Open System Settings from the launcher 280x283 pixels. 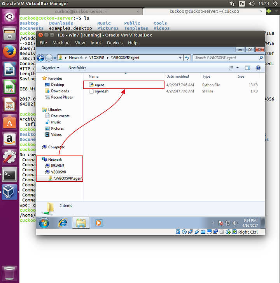coord(9,157)
